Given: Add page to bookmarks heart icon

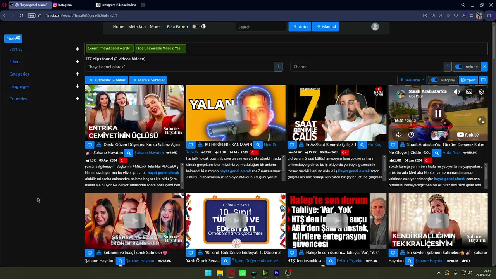Looking at the screenshot, I should point(456,15).
